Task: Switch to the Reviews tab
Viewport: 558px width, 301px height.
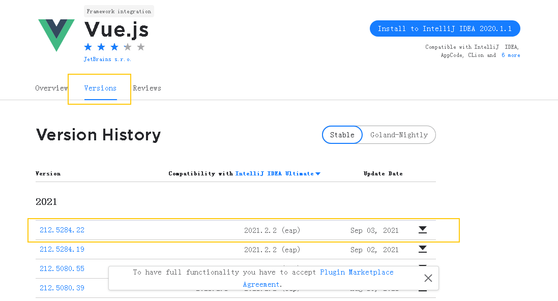Action: pyautogui.click(x=147, y=88)
